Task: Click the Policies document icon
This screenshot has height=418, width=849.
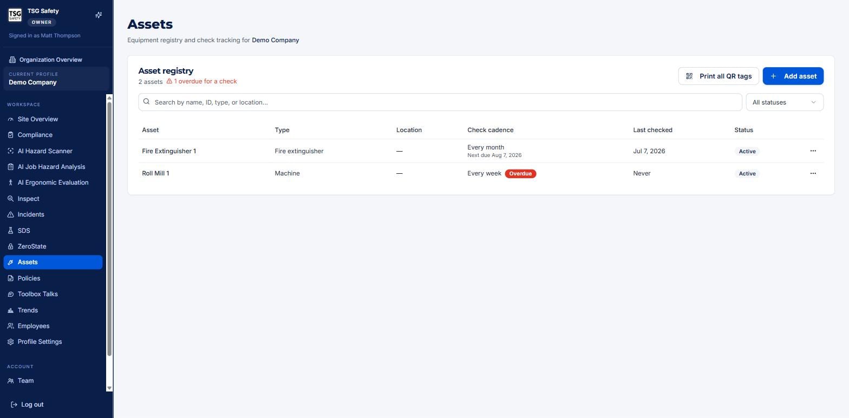Action: click(x=10, y=278)
